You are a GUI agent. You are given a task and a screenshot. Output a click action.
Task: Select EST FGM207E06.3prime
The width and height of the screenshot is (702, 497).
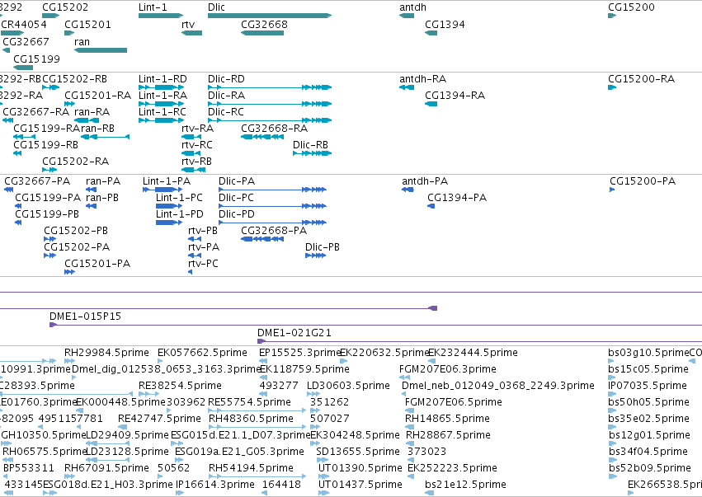coord(448,369)
